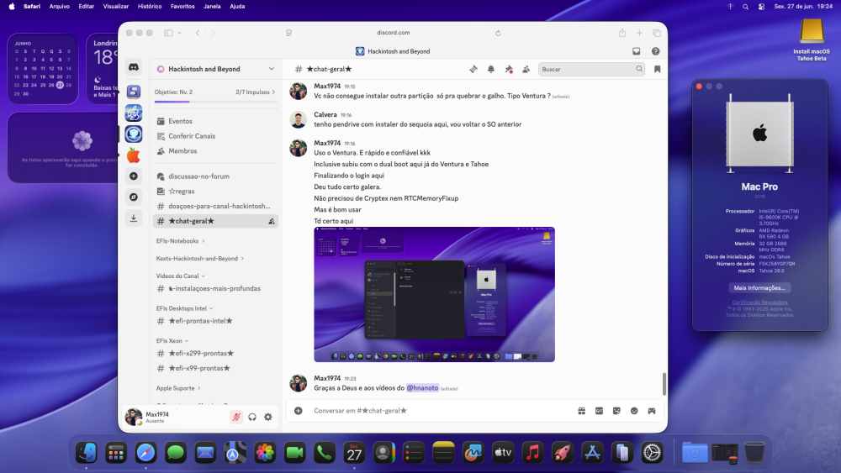This screenshot has height=473, width=841.
Task: Collapse the EFIs Xeon category
Action: coord(172,341)
